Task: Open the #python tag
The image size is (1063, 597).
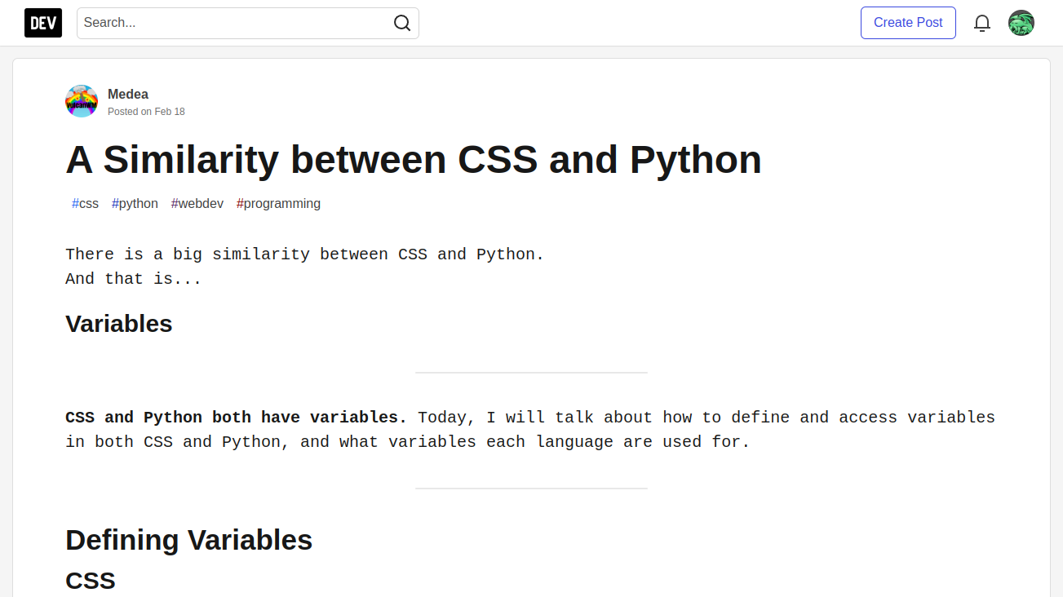Action: [x=134, y=203]
